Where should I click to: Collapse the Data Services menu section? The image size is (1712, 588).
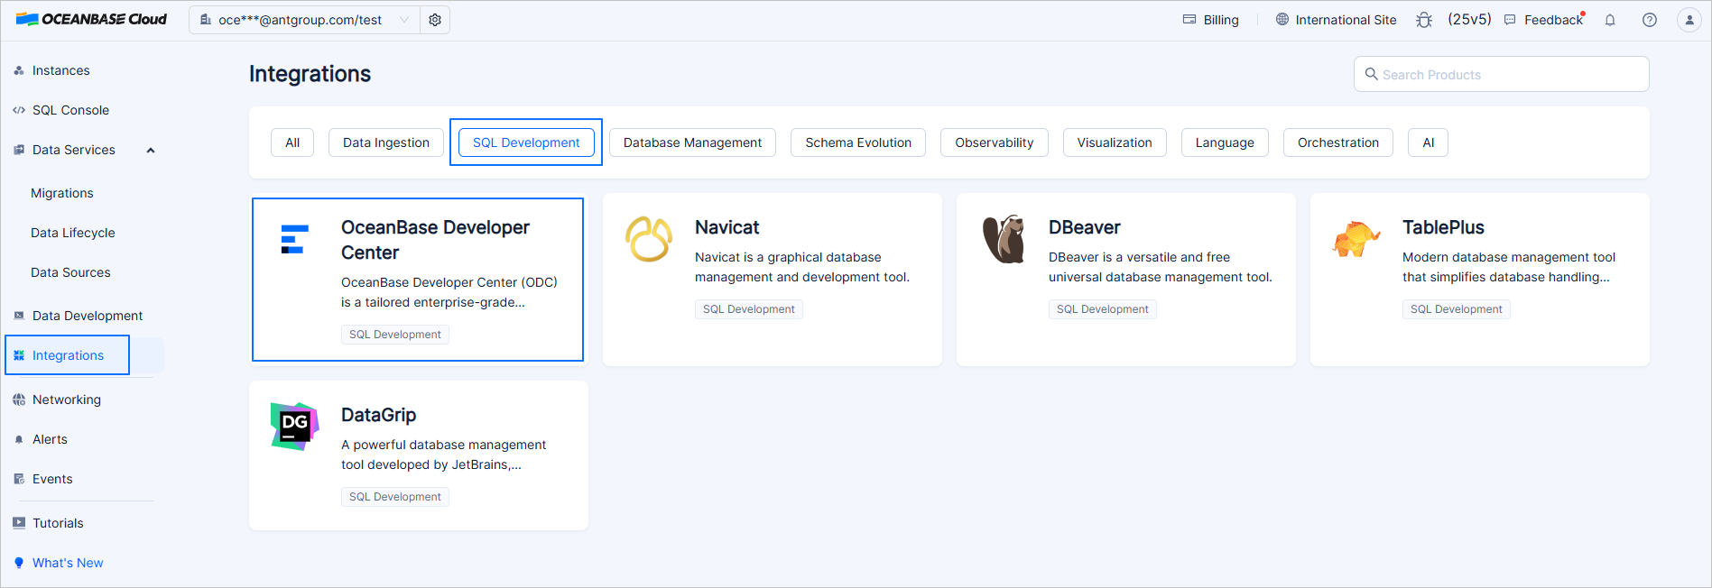(151, 150)
